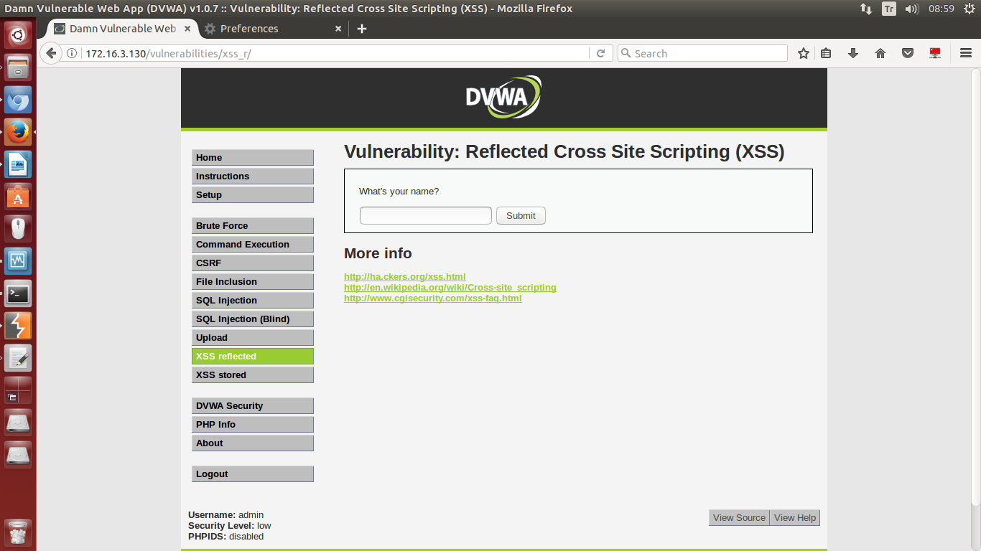
Task: Open Setup menu item
Action: coord(253,195)
